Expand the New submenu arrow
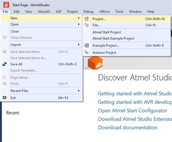 (79, 18)
